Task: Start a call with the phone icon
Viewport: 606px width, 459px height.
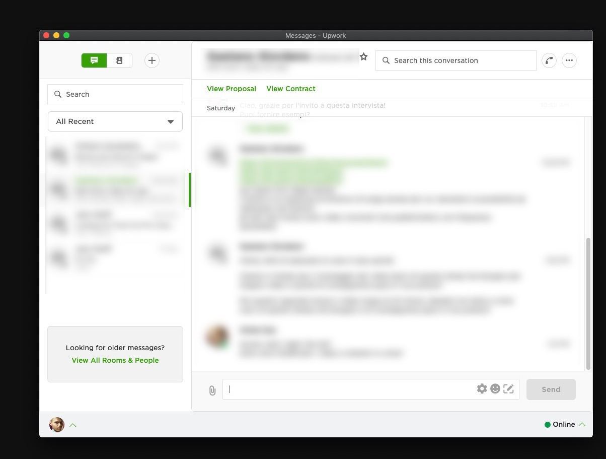Action: pos(549,60)
